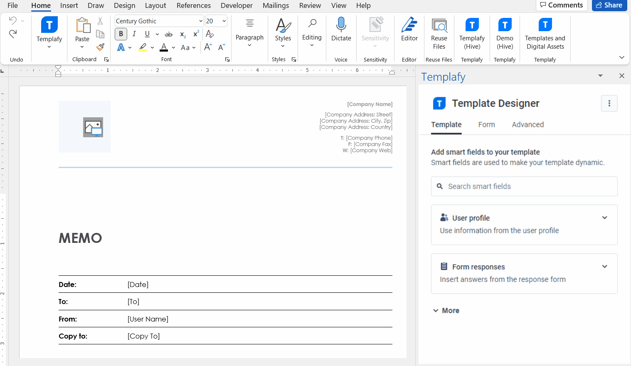
Task: Click the [User Name] field
Action: coord(148,319)
